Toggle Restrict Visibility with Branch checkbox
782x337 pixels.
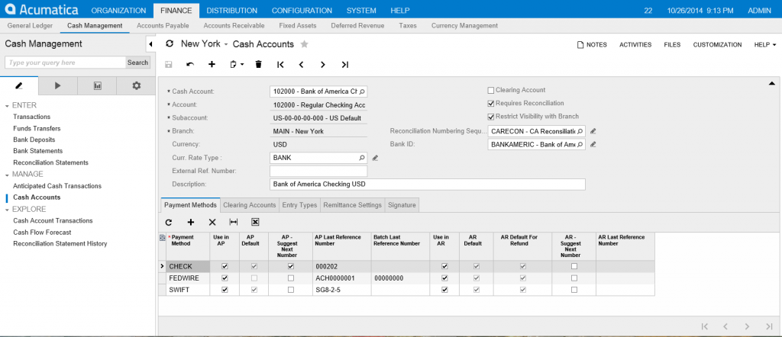[491, 117]
